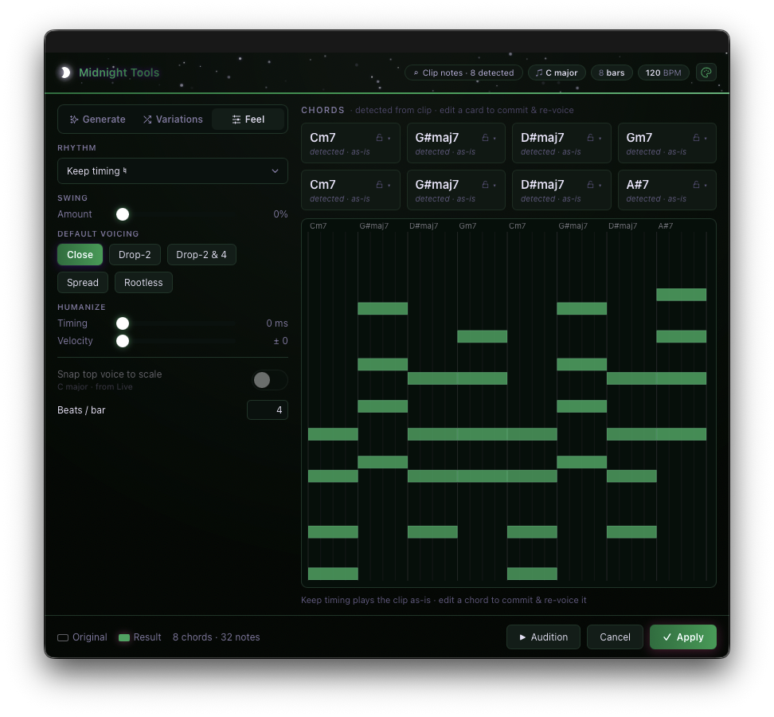The width and height of the screenshot is (774, 717).
Task: Click the Gm7 label above the piano roll
Action: click(467, 226)
